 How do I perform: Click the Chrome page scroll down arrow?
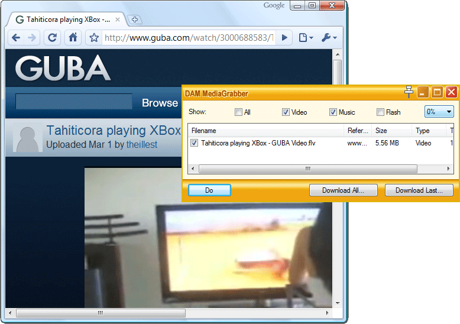[338, 303]
